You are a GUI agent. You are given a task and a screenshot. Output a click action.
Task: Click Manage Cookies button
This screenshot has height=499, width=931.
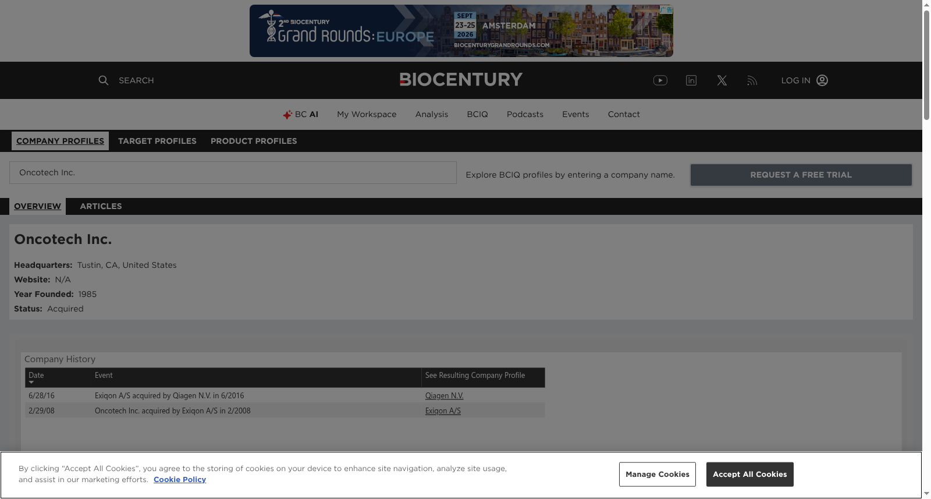click(x=658, y=475)
